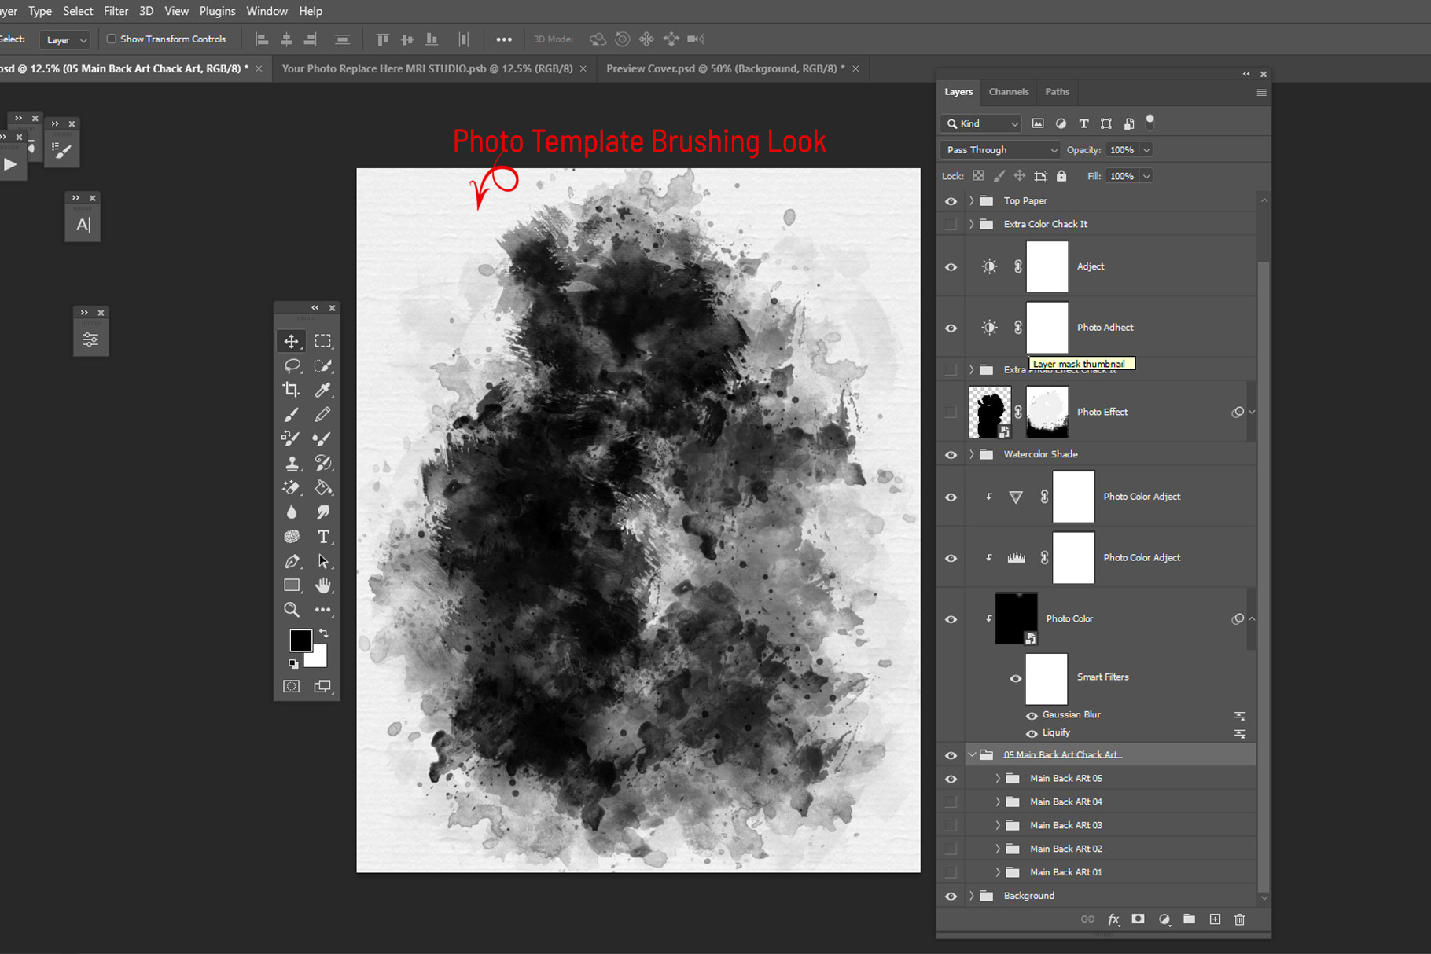Click the Photo Color layer thumbnail
This screenshot has width=1431, height=954.
click(x=1016, y=618)
